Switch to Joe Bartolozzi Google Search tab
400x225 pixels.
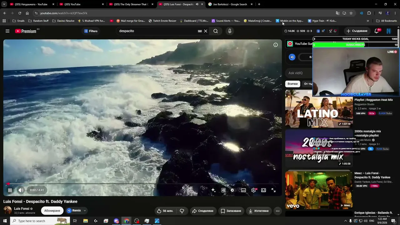230,4
